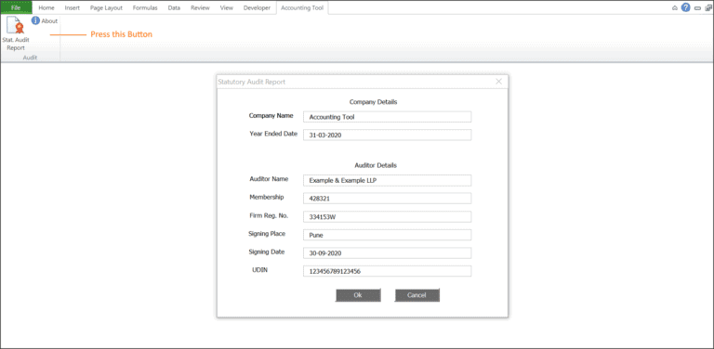Viewport: 714px width, 349px height.
Task: Confirm the dialog with Ok button
Action: [358, 295]
